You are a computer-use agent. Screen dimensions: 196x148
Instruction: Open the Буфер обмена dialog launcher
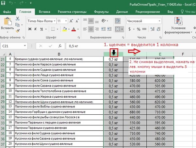24,37
